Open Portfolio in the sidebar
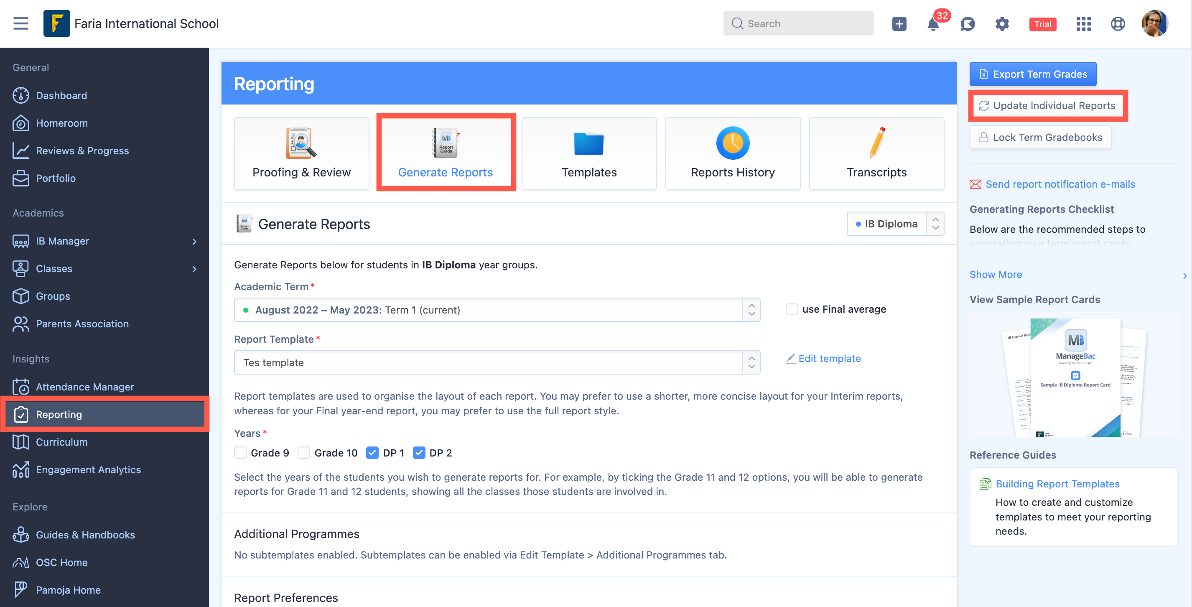This screenshot has width=1192, height=607. pyautogui.click(x=56, y=178)
